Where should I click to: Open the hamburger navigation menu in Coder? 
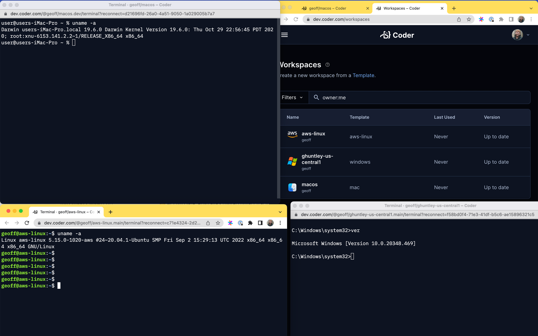click(284, 35)
